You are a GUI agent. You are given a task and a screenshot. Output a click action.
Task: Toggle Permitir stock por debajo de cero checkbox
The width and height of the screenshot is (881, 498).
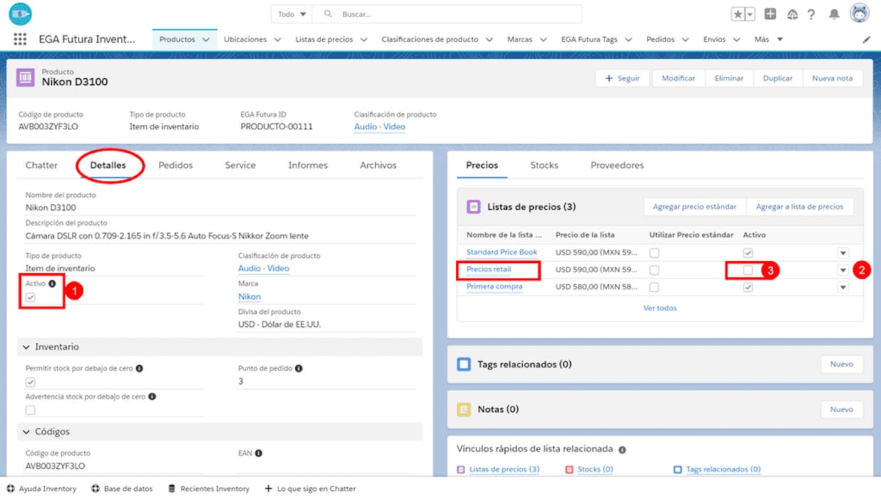[x=31, y=382]
